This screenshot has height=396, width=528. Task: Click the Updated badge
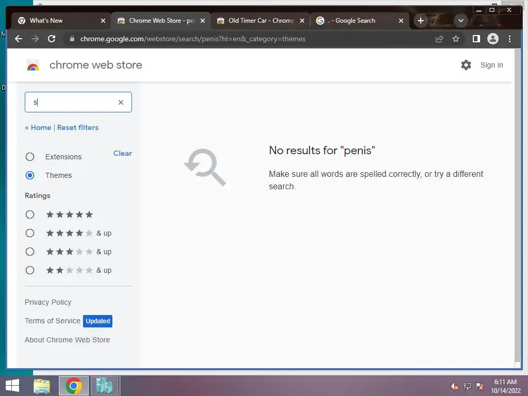click(97, 321)
